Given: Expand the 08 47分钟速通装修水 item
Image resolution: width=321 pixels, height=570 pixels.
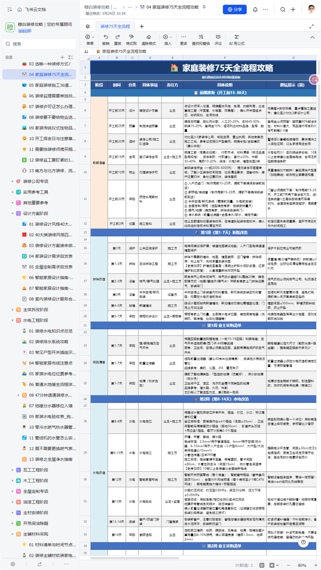Looking at the screenshot, I should (18, 395).
